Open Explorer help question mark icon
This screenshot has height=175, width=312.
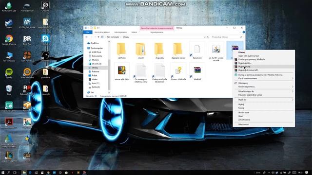(244, 32)
